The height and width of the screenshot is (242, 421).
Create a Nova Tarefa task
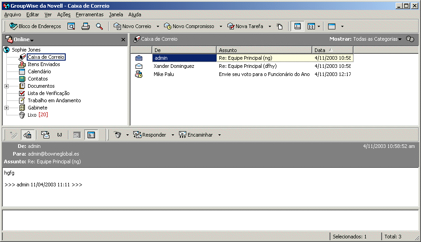[246, 26]
